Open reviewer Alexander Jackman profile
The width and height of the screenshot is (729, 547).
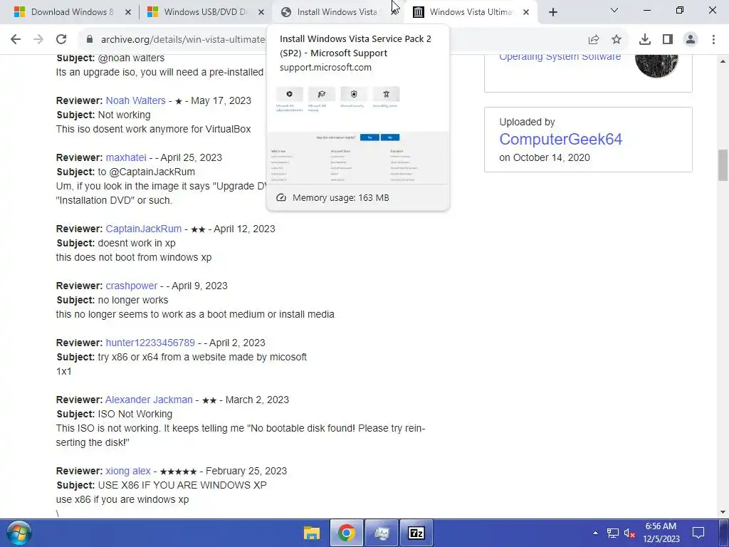click(149, 400)
